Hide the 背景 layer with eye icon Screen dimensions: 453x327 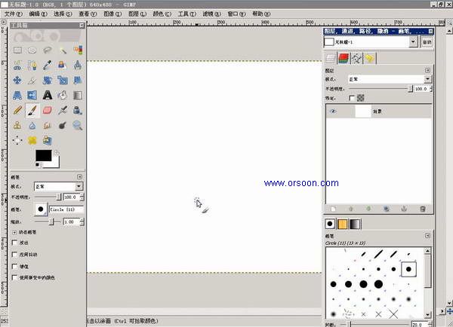point(333,112)
